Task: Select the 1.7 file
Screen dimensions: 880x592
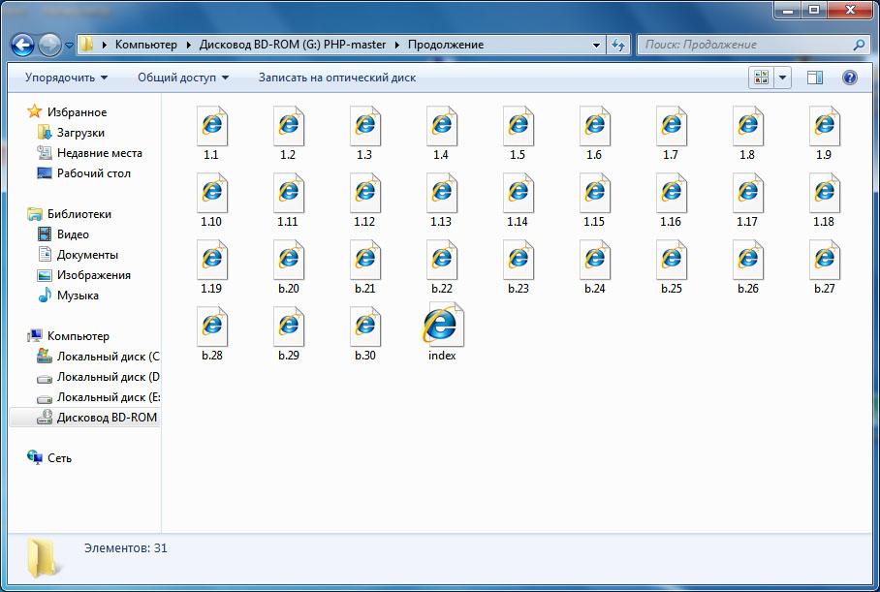Action: (672, 133)
